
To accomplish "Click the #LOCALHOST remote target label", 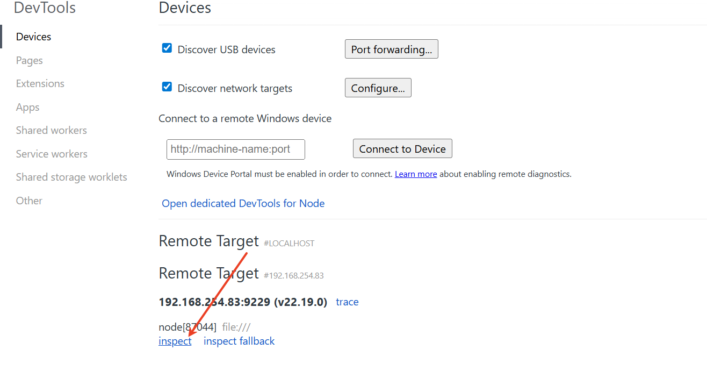I will 289,244.
